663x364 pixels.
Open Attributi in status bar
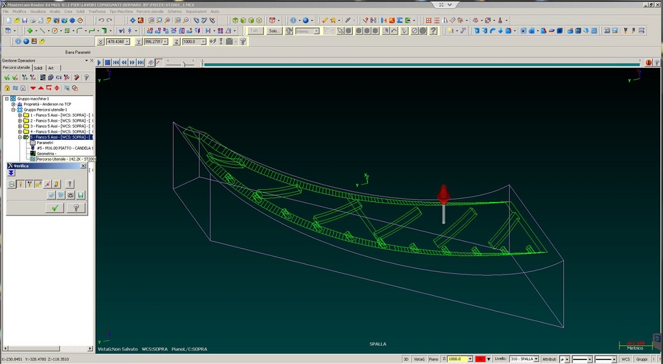click(x=549, y=359)
